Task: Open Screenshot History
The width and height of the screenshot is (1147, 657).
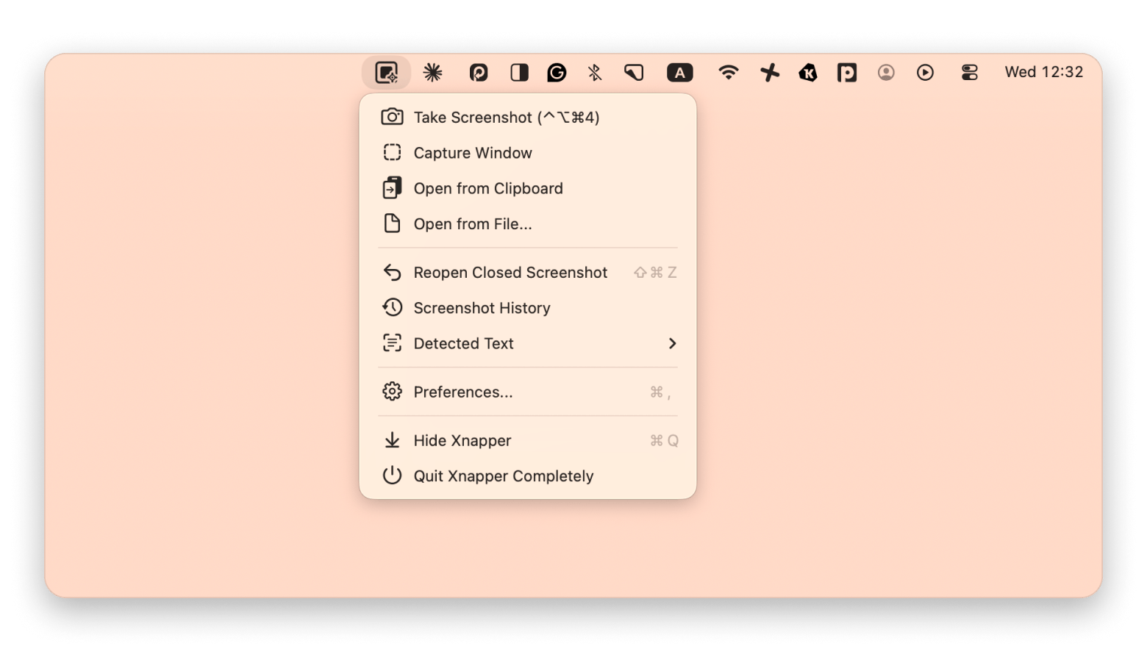Action: (528, 307)
